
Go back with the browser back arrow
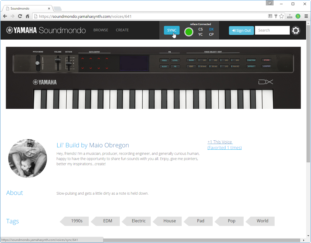tap(5, 16)
